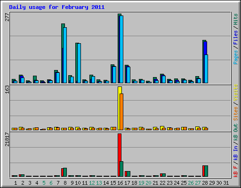The image size is (241, 188).
Task: Click day 1 on the axis
Action: pyautogui.click(x=16, y=183)
